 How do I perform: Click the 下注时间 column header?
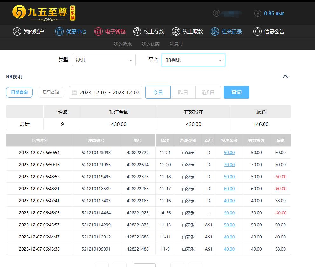point(39,140)
